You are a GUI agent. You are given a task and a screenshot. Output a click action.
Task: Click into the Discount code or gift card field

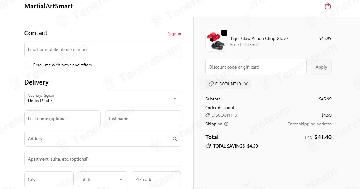[256, 67]
